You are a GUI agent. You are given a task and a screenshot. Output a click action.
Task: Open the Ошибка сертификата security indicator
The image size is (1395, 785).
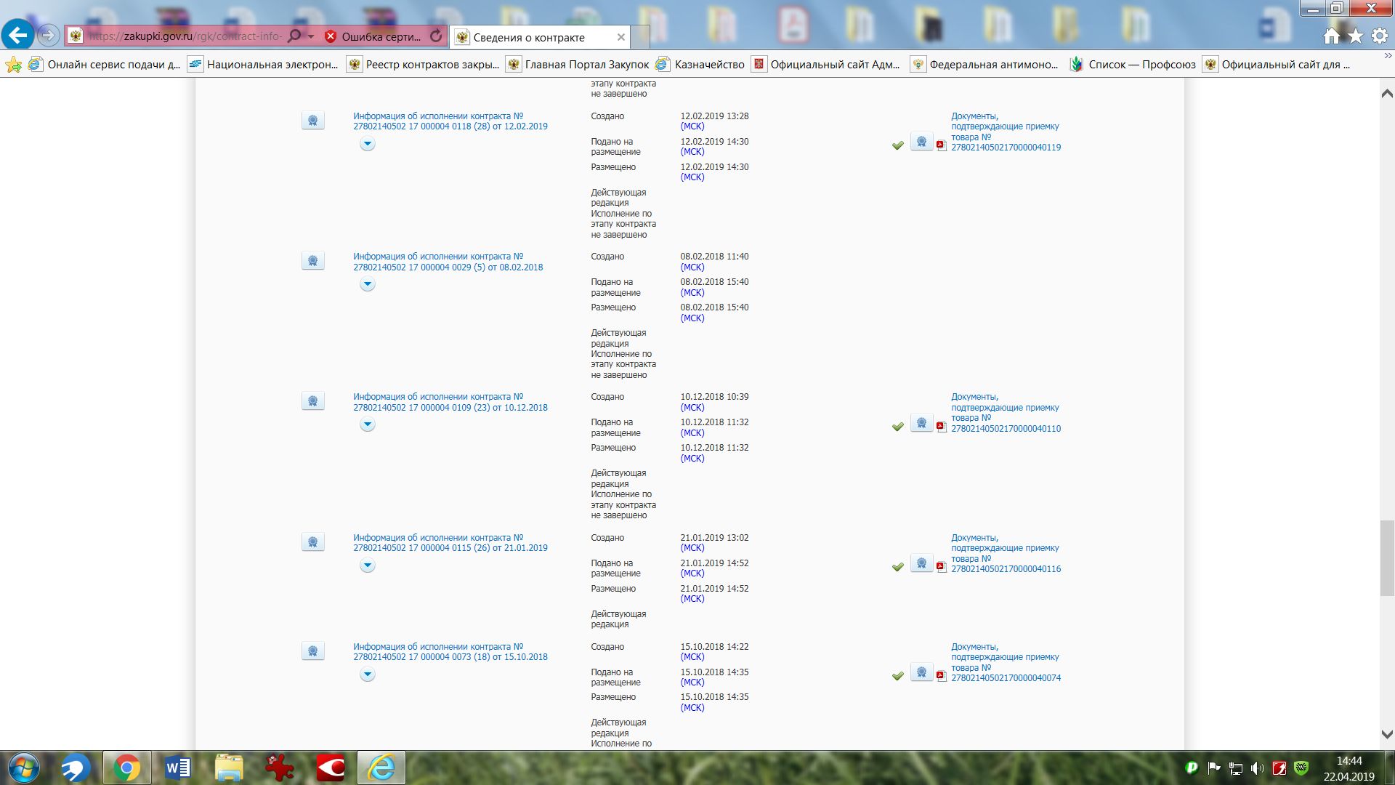point(373,36)
